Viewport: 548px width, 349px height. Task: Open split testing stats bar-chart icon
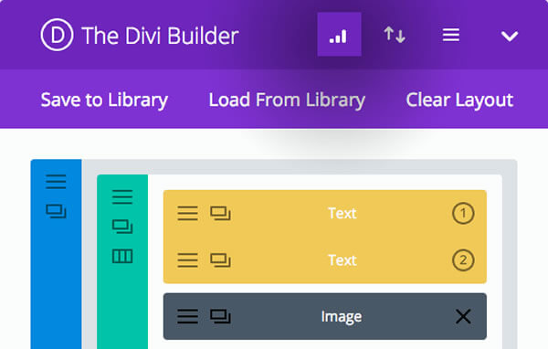pos(339,35)
